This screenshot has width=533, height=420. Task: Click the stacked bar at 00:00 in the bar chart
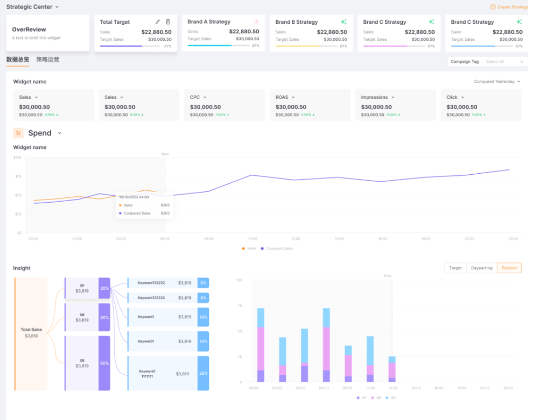tap(261, 345)
